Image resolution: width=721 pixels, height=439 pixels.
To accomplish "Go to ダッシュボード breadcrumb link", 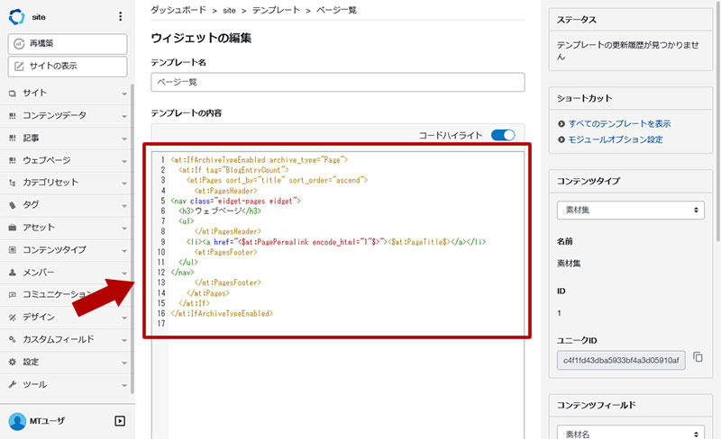I will [x=178, y=10].
